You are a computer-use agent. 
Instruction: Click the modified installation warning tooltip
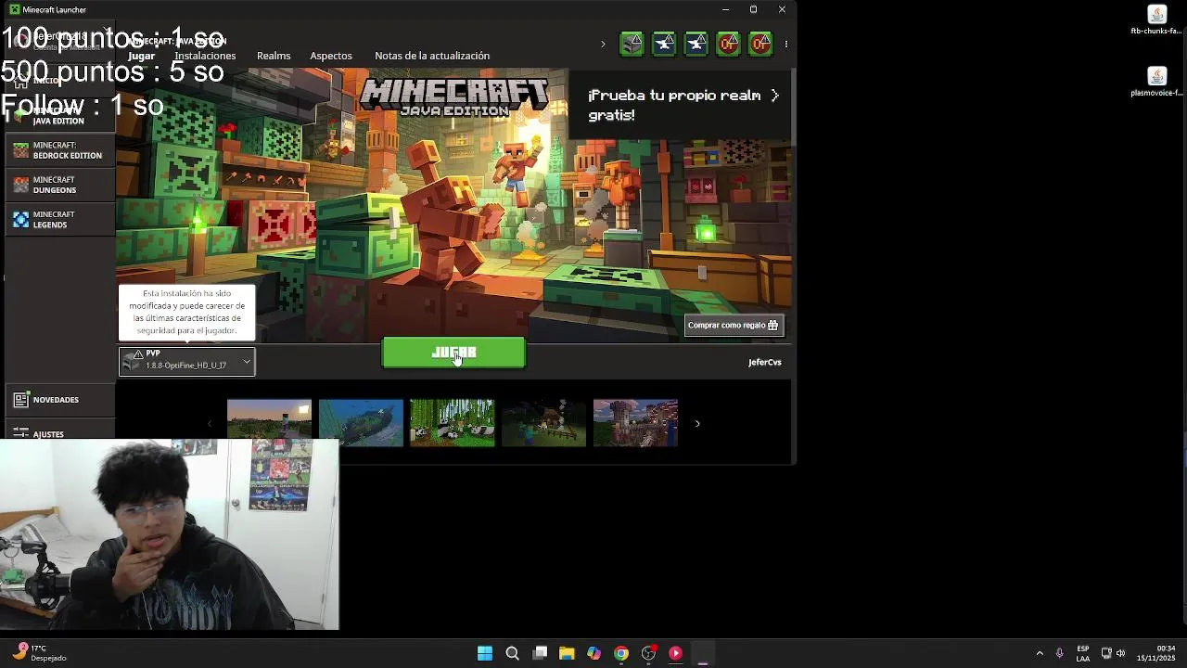186,312
